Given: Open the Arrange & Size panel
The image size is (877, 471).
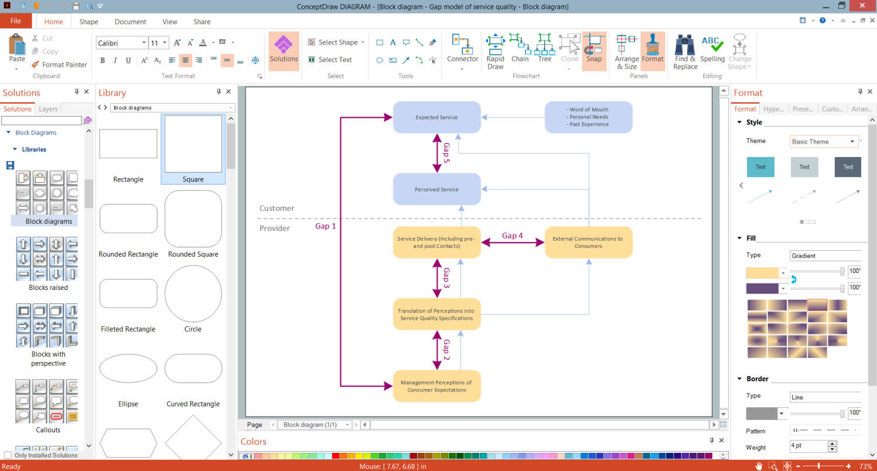Looking at the screenshot, I should point(626,50).
